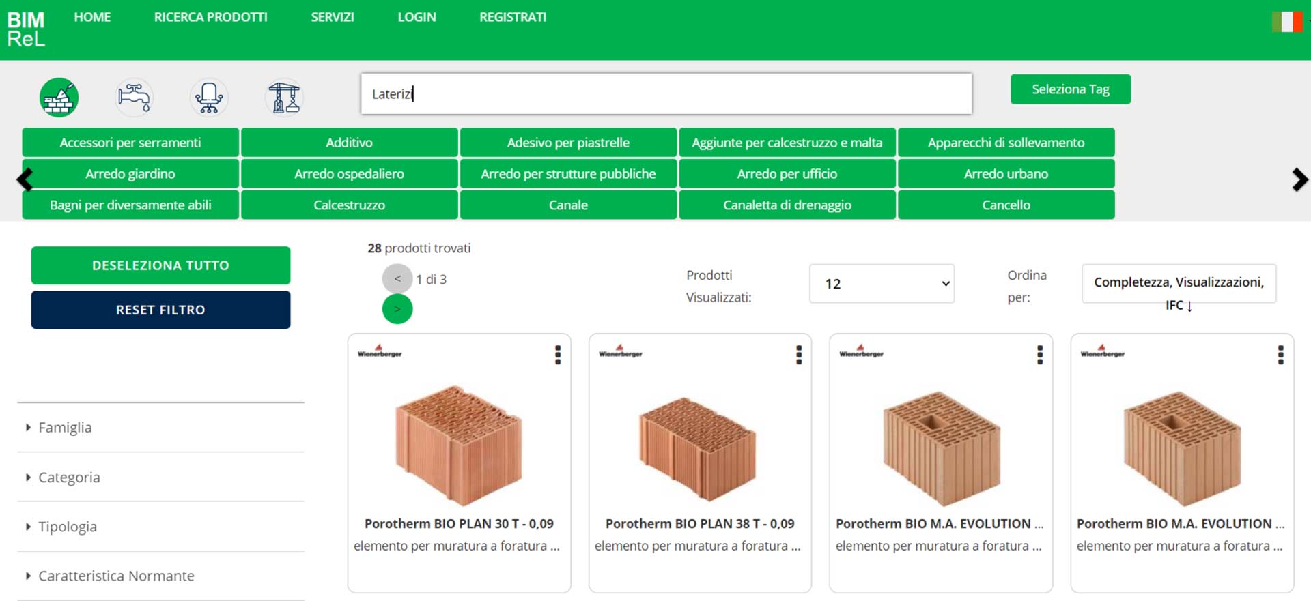This screenshot has height=601, width=1311.
Task: Select the crane equipment category icon
Action: coord(284,98)
